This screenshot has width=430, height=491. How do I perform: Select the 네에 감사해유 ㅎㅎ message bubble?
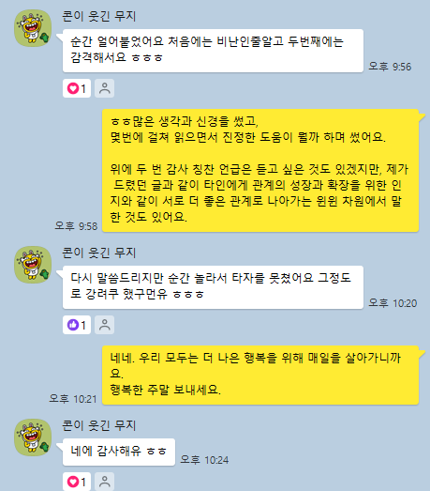pos(119,452)
